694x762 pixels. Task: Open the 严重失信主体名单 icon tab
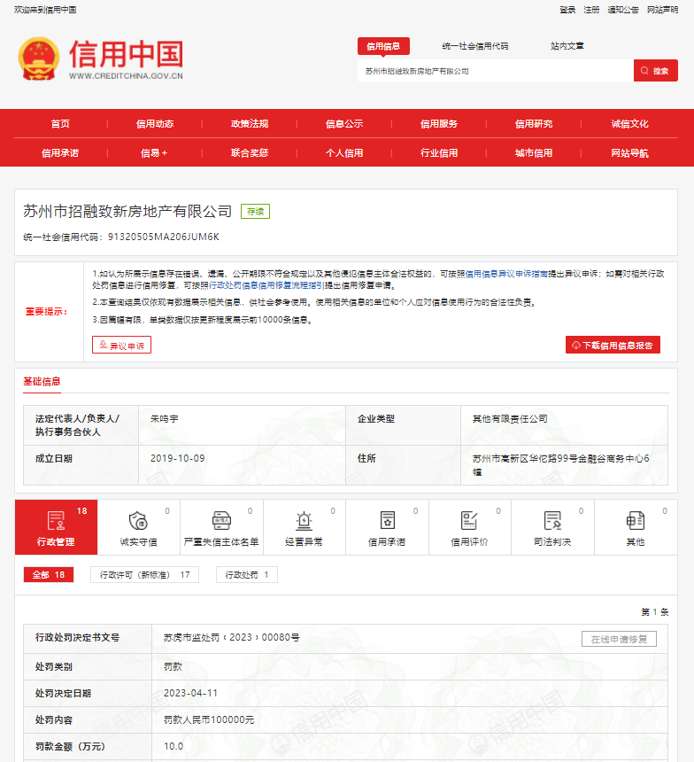tap(221, 527)
